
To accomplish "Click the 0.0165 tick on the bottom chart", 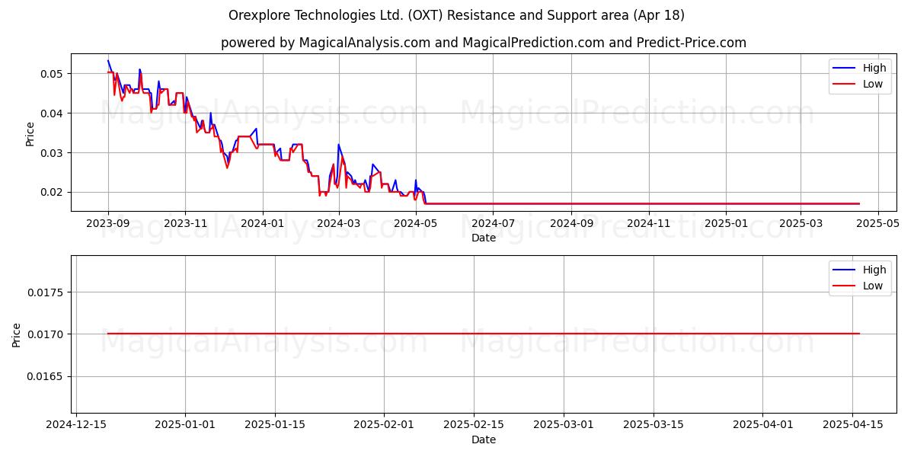I will 46,376.
